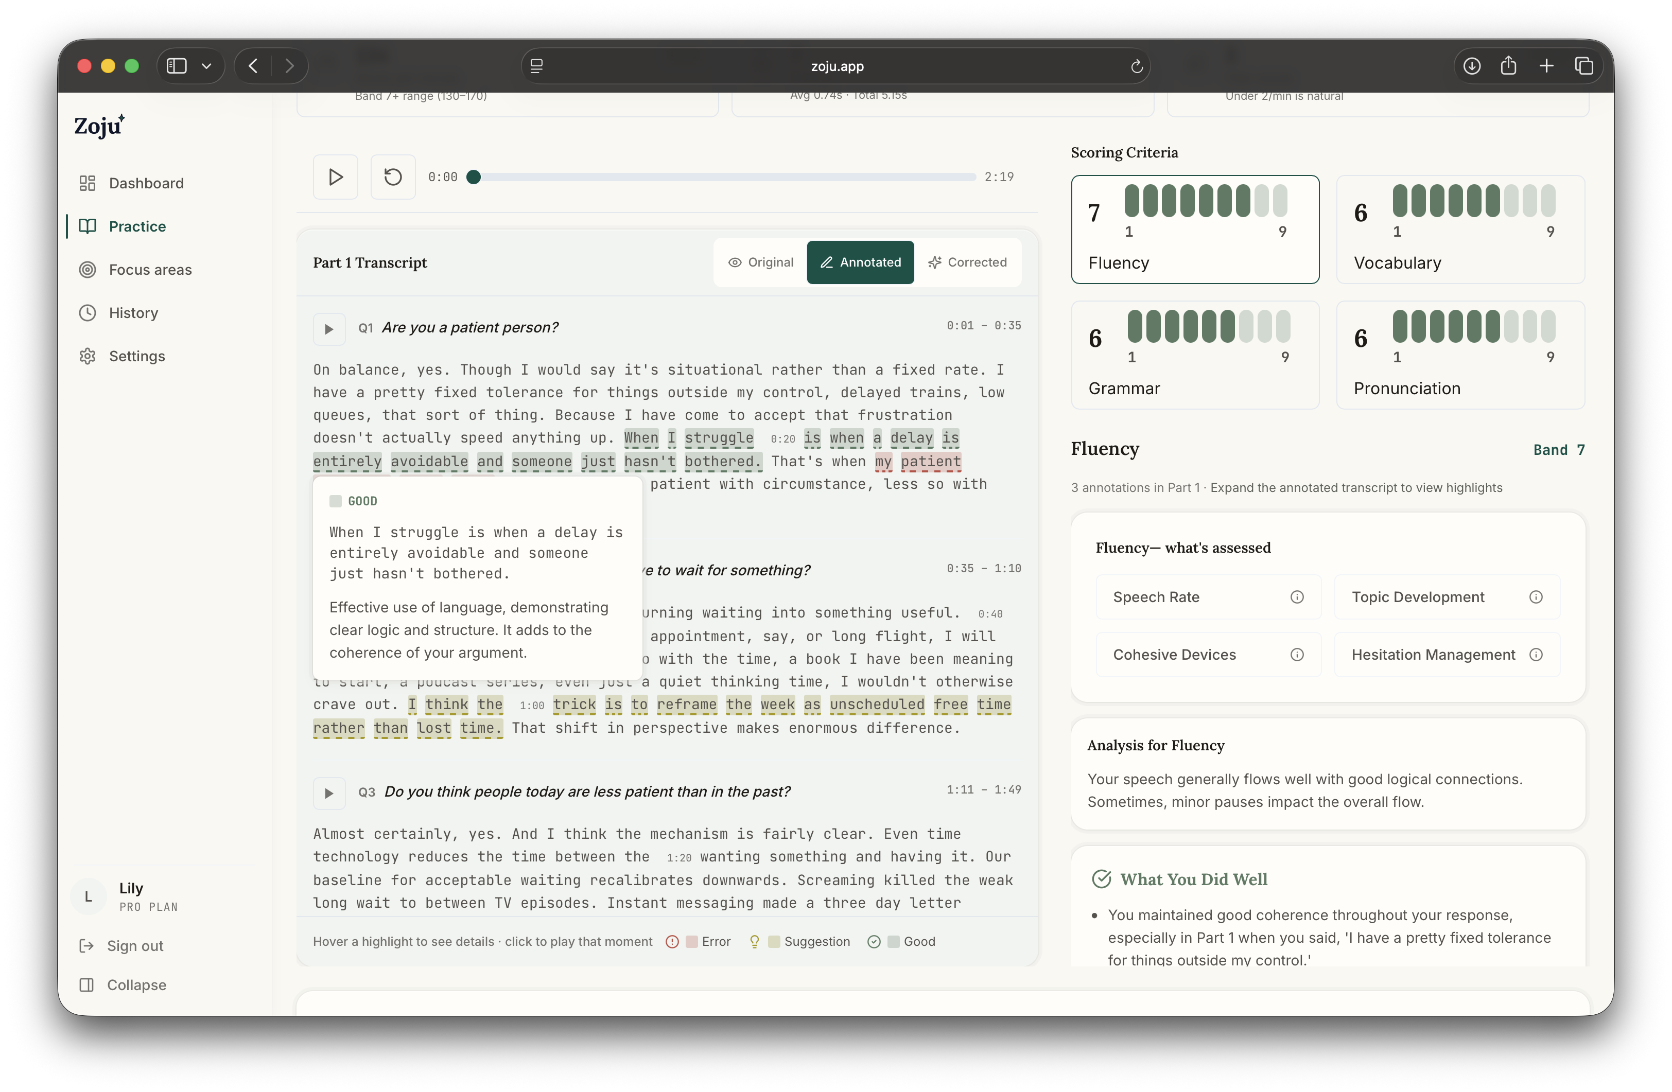
Task: Expand the Hesitation Management criterion
Action: point(1447,655)
